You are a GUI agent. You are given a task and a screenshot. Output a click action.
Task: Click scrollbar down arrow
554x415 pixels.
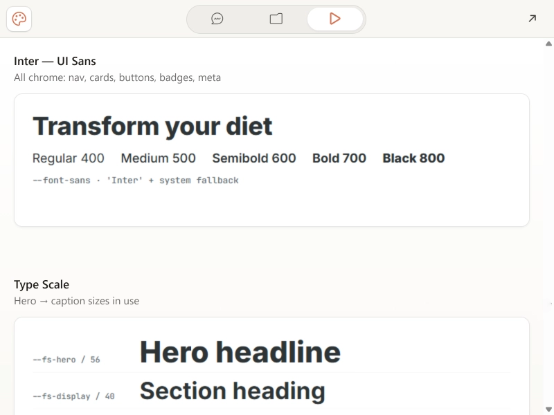click(x=548, y=409)
